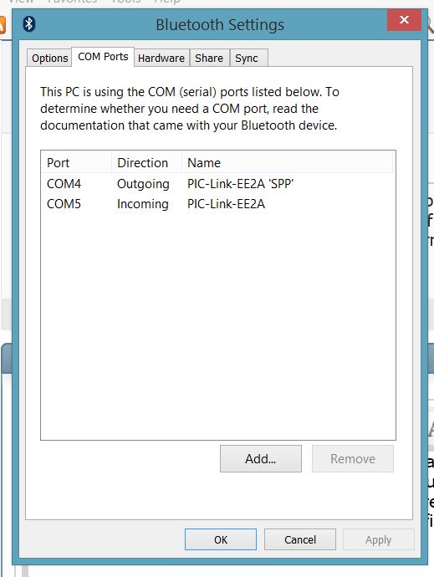Switch to the Options tab
This screenshot has width=434, height=577.
pos(49,59)
